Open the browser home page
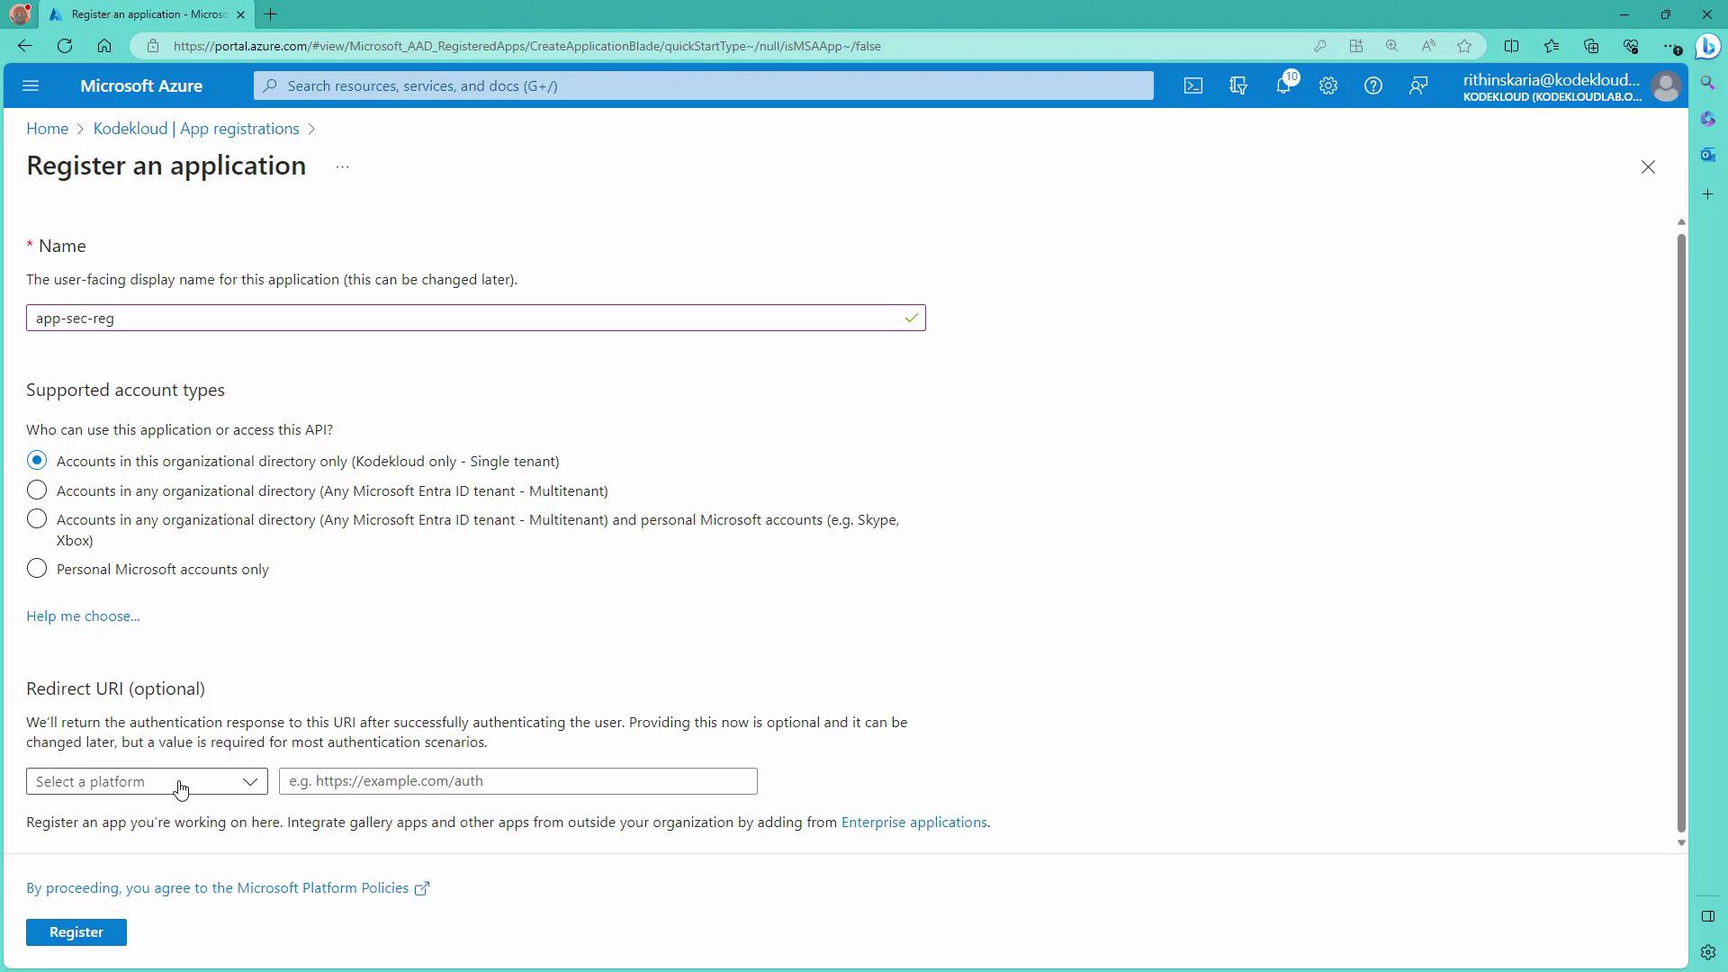 [104, 46]
